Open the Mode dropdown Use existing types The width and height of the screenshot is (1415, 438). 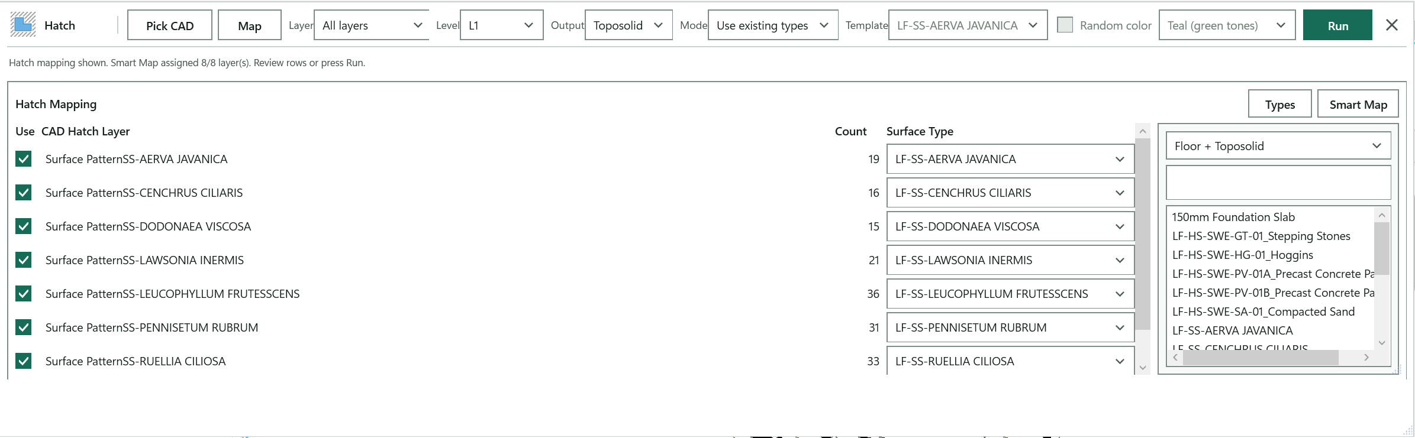point(773,25)
